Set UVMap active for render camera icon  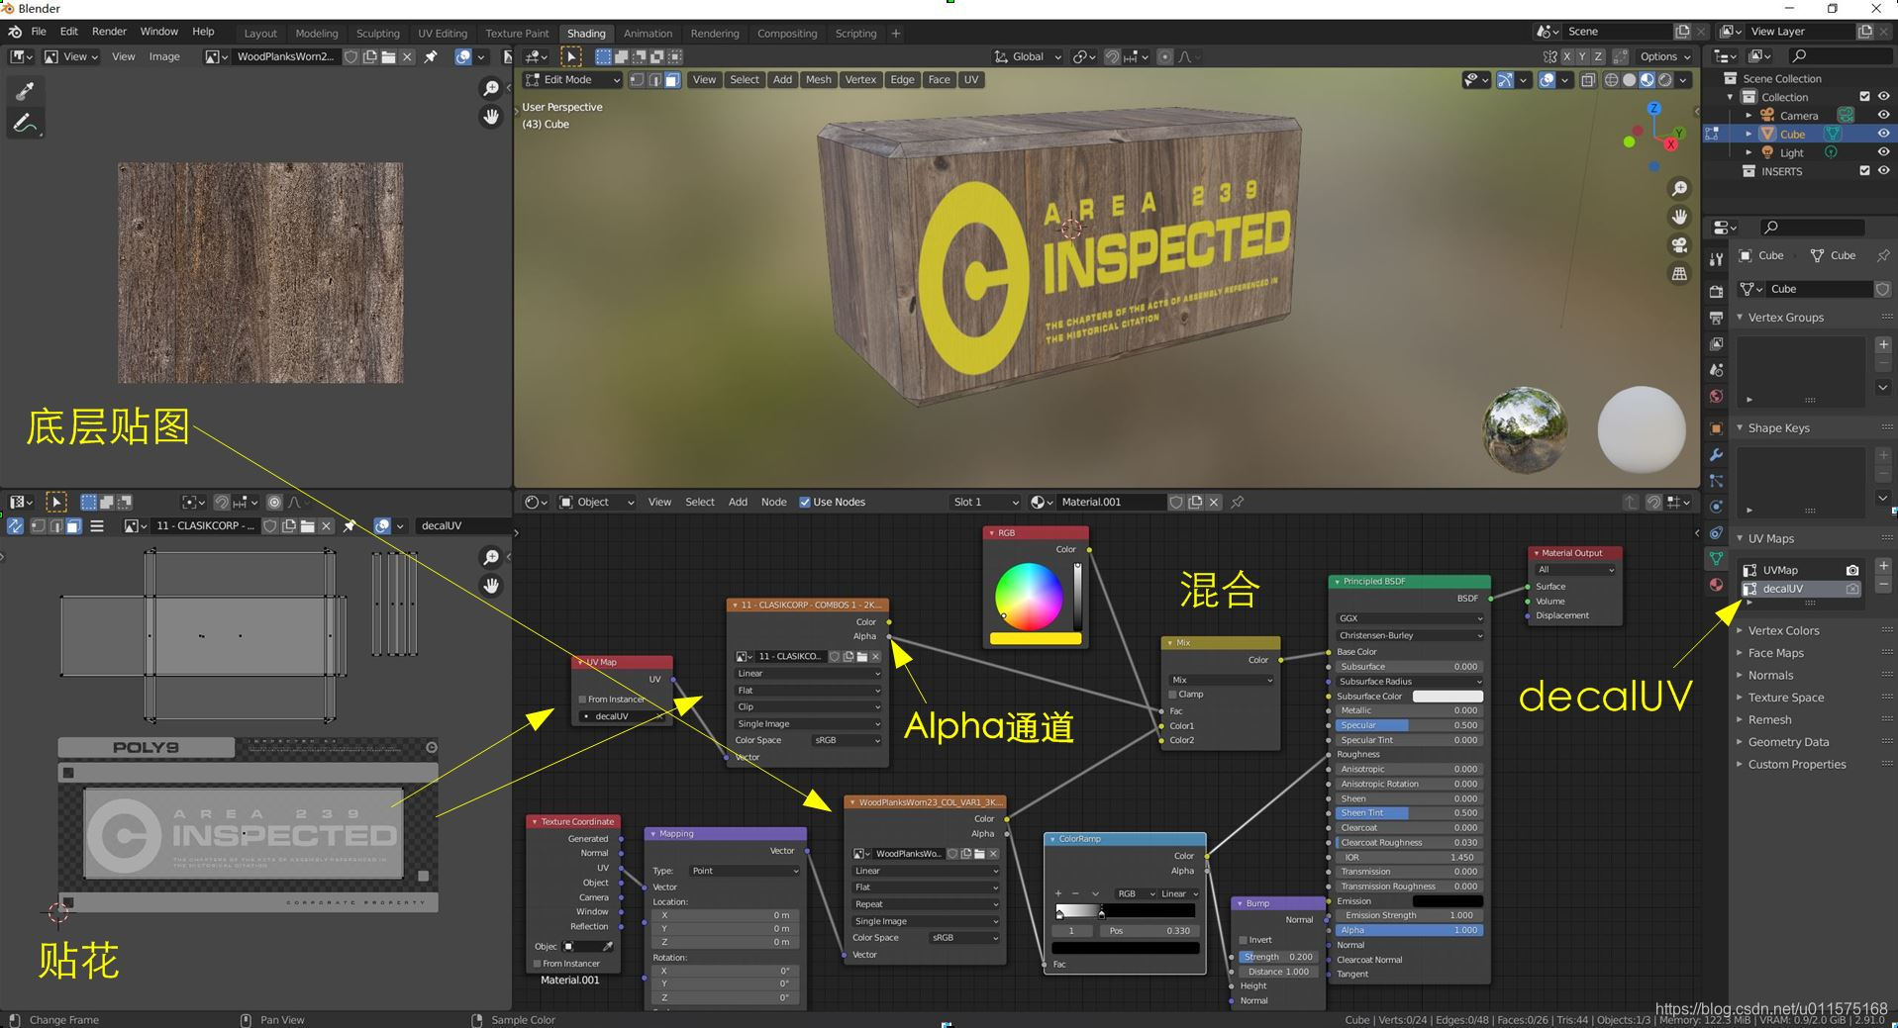(1852, 570)
